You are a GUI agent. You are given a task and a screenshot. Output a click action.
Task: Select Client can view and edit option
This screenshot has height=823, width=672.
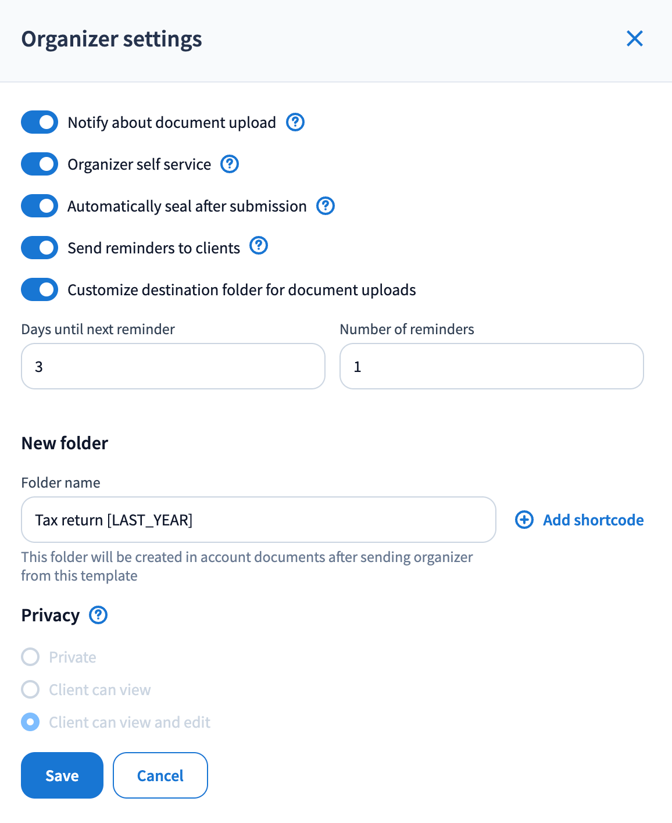[30, 722]
